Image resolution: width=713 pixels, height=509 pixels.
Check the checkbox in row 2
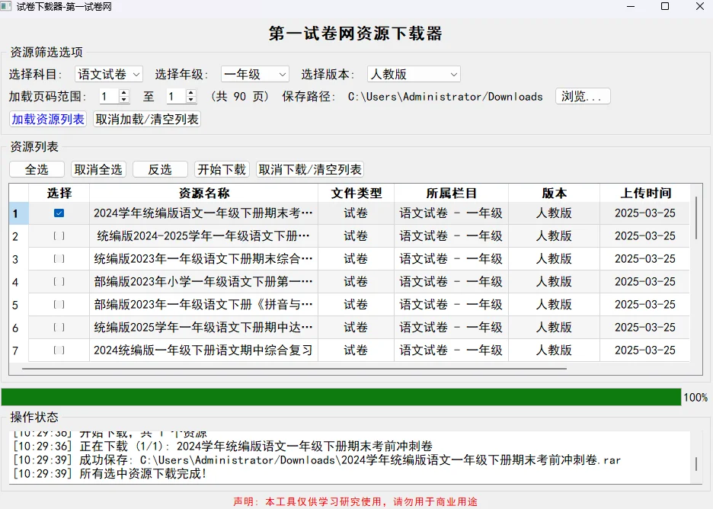click(59, 235)
